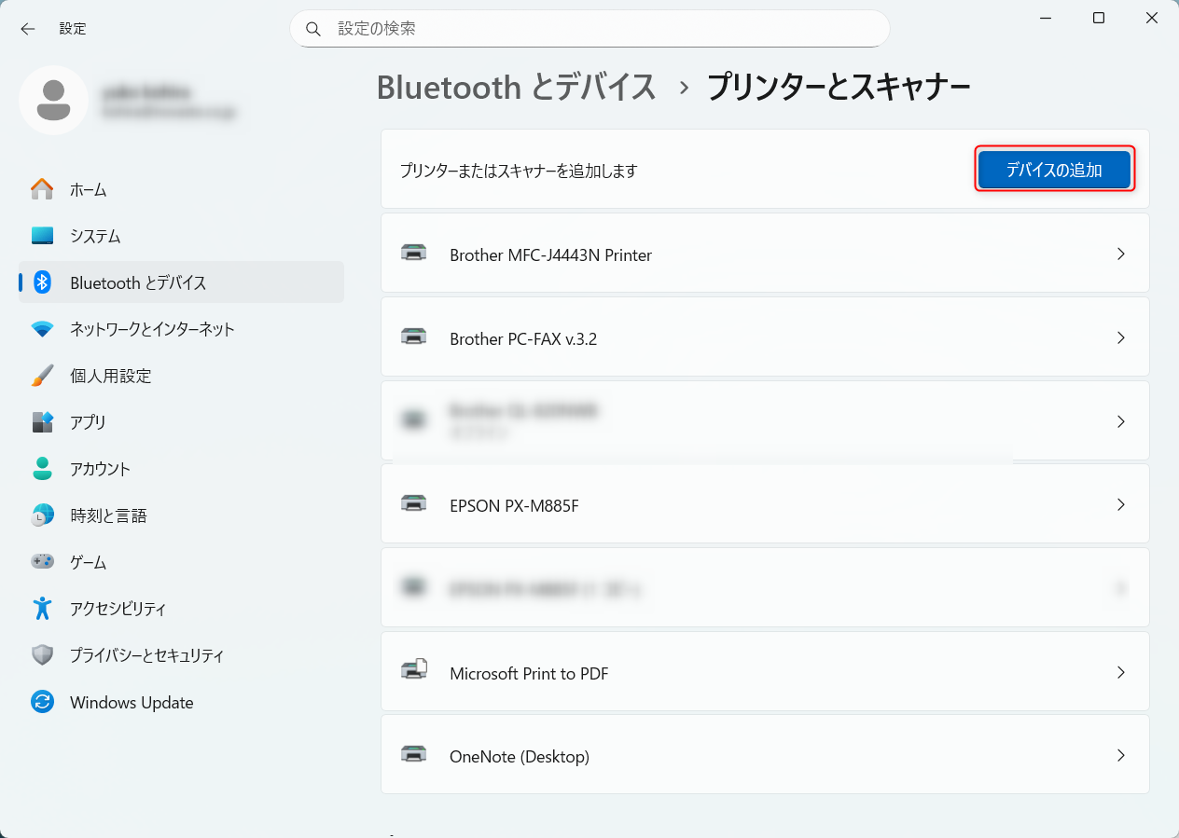Go to the アカウント section
Screen dimensions: 1179x838
click(100, 469)
